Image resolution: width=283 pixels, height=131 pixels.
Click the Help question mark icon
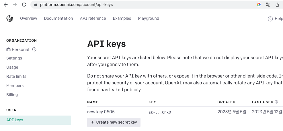pos(270,19)
